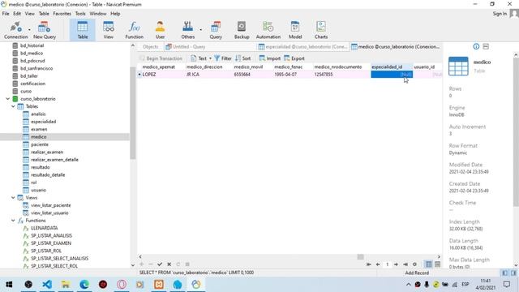Click the add record plus button
The height and width of the screenshot is (292, 519).
click(x=142, y=264)
